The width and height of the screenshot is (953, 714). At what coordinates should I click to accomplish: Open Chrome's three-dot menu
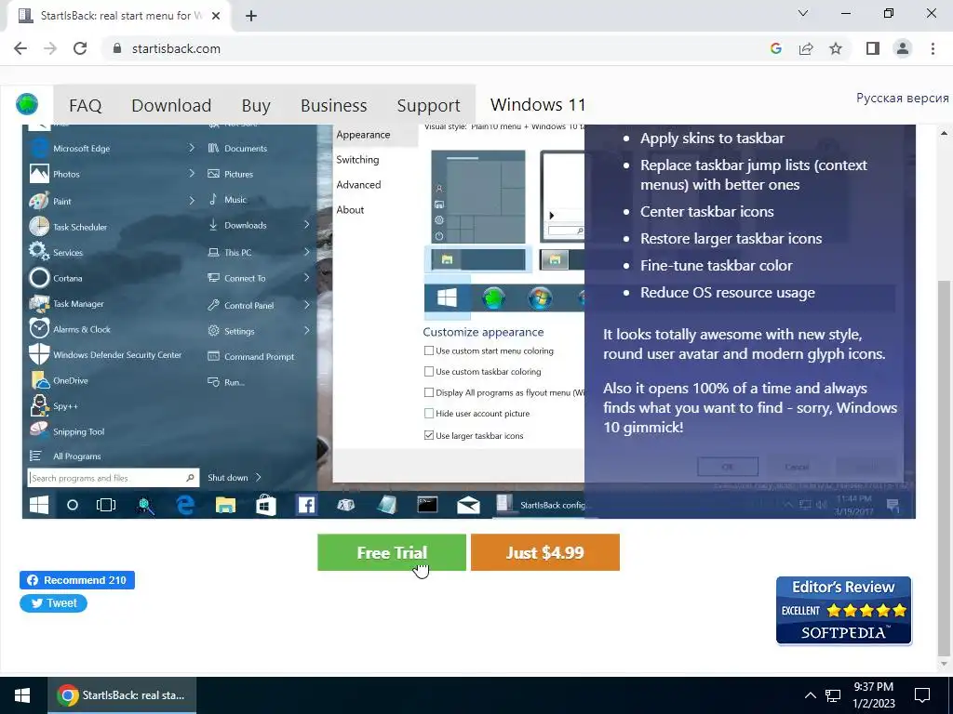(x=933, y=48)
